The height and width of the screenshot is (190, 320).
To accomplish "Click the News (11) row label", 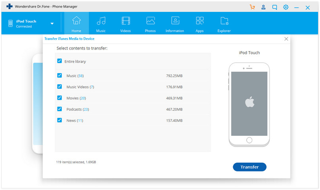I will (x=75, y=121).
